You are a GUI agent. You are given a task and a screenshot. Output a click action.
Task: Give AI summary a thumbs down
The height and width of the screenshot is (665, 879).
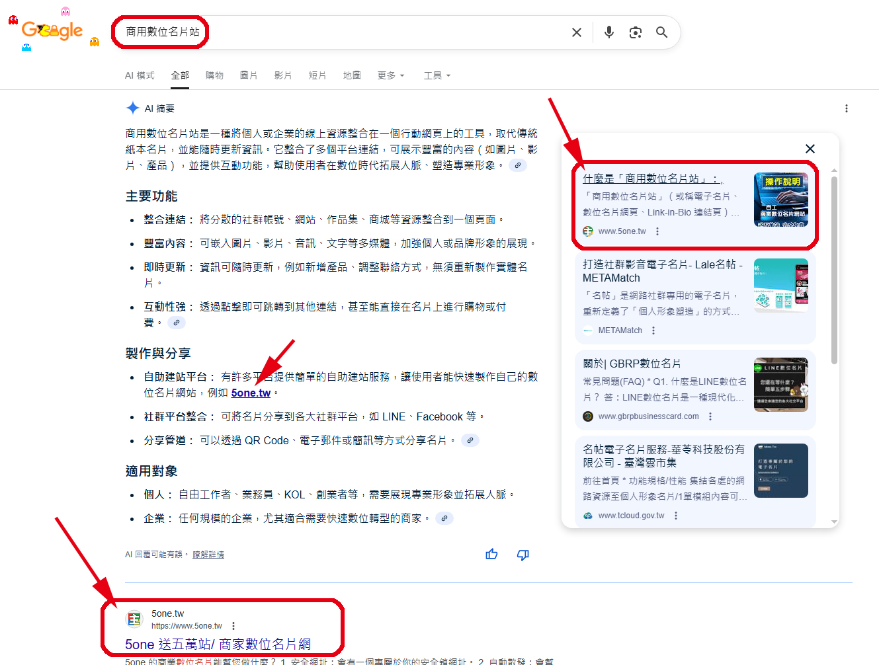coord(523,555)
